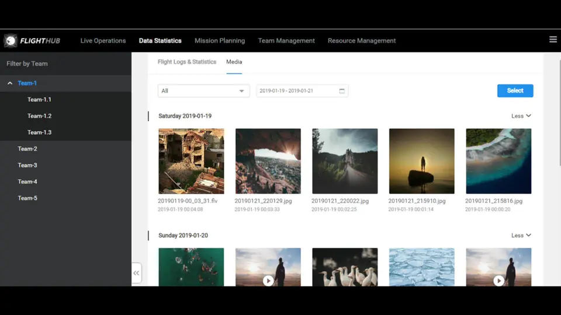Collapse Saturday 2019-01-19 section with Less
Image resolution: width=561 pixels, height=315 pixels.
coord(521,116)
